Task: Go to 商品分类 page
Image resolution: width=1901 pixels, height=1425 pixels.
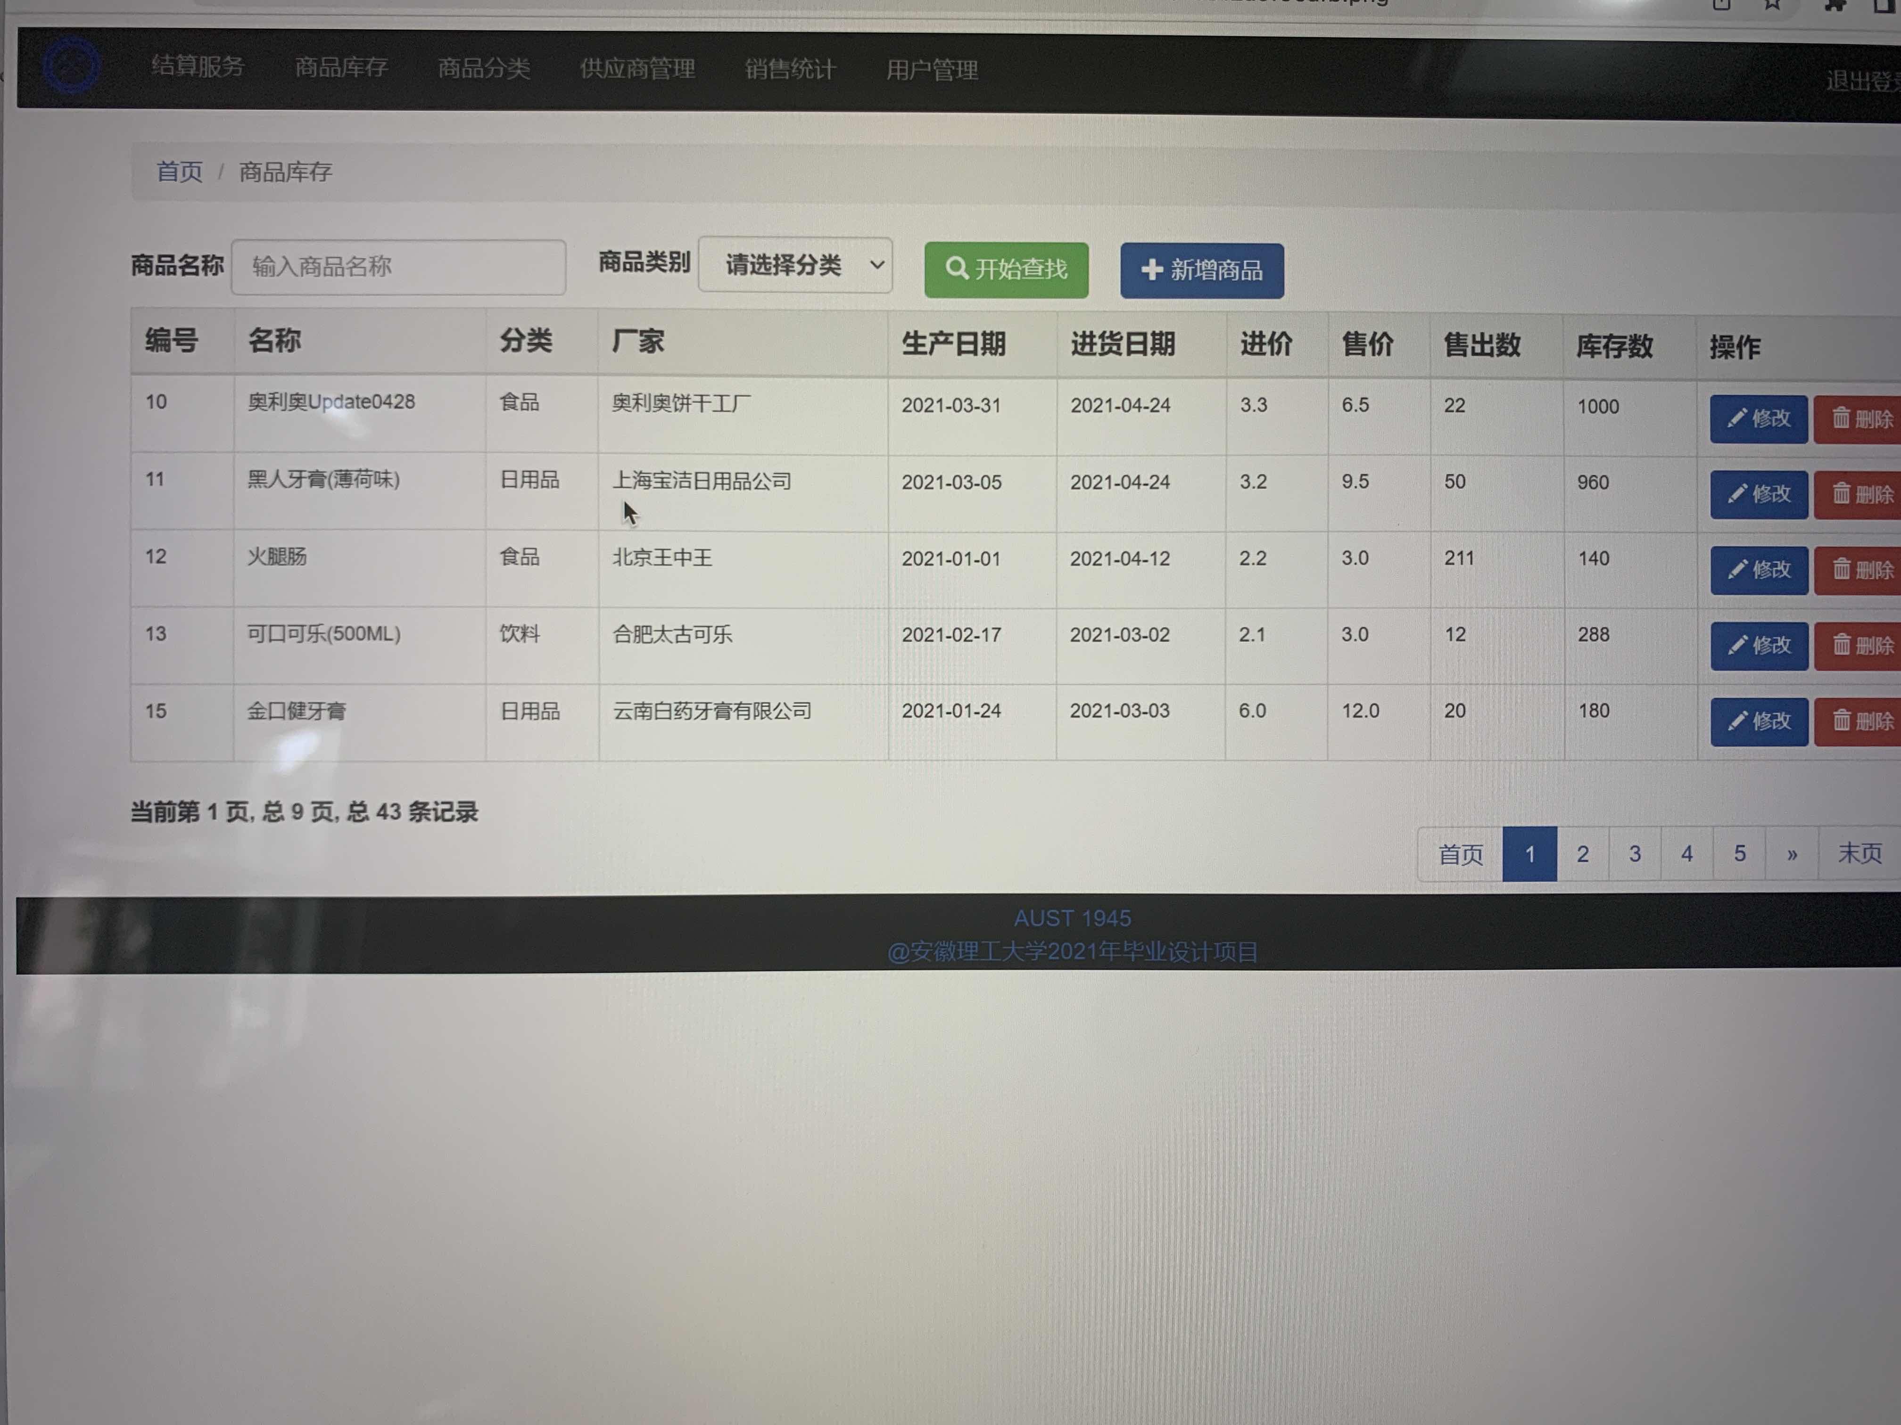Action: (484, 68)
